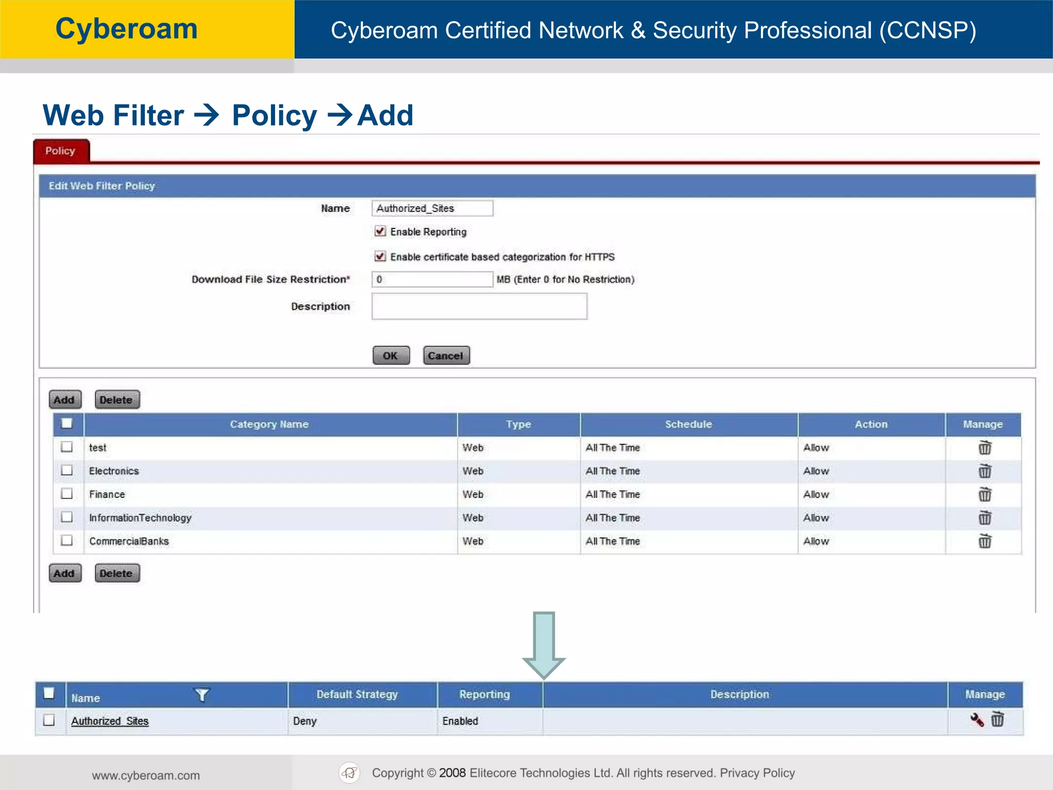The height and width of the screenshot is (790, 1053).
Task: Click the Category Name column header
Action: coord(270,424)
